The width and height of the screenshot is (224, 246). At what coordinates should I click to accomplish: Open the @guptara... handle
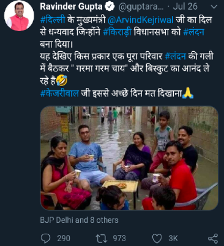141,7
